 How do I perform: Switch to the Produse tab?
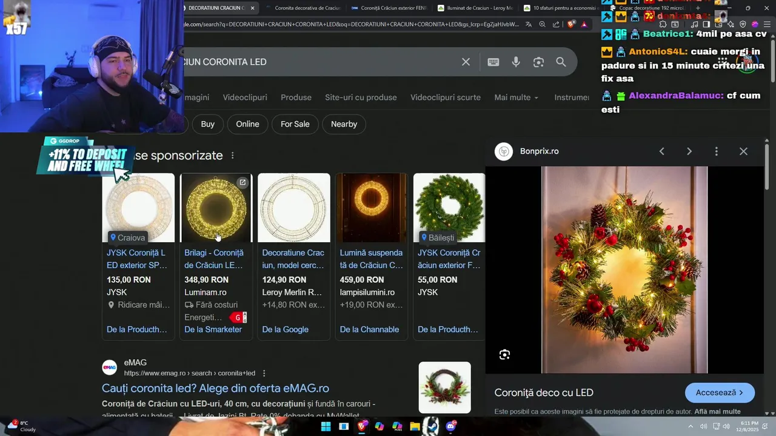point(296,97)
